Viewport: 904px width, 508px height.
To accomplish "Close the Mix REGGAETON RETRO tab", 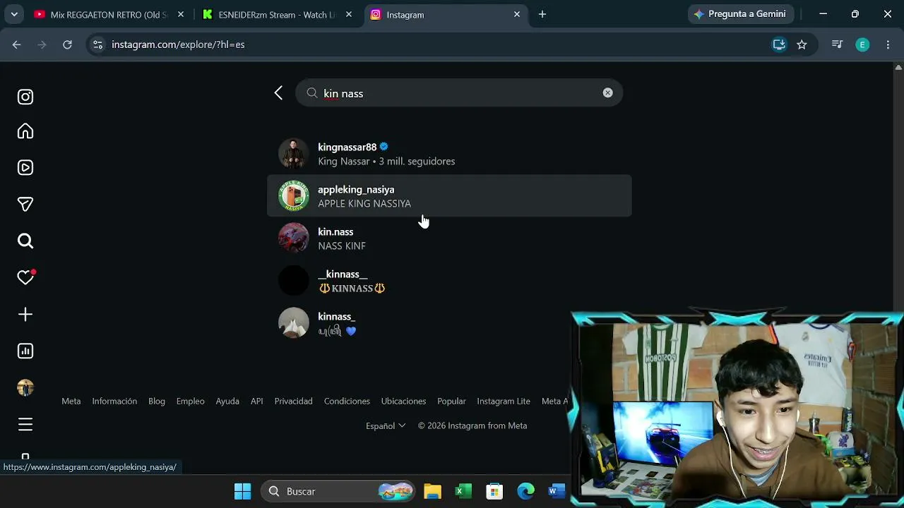I will [181, 14].
